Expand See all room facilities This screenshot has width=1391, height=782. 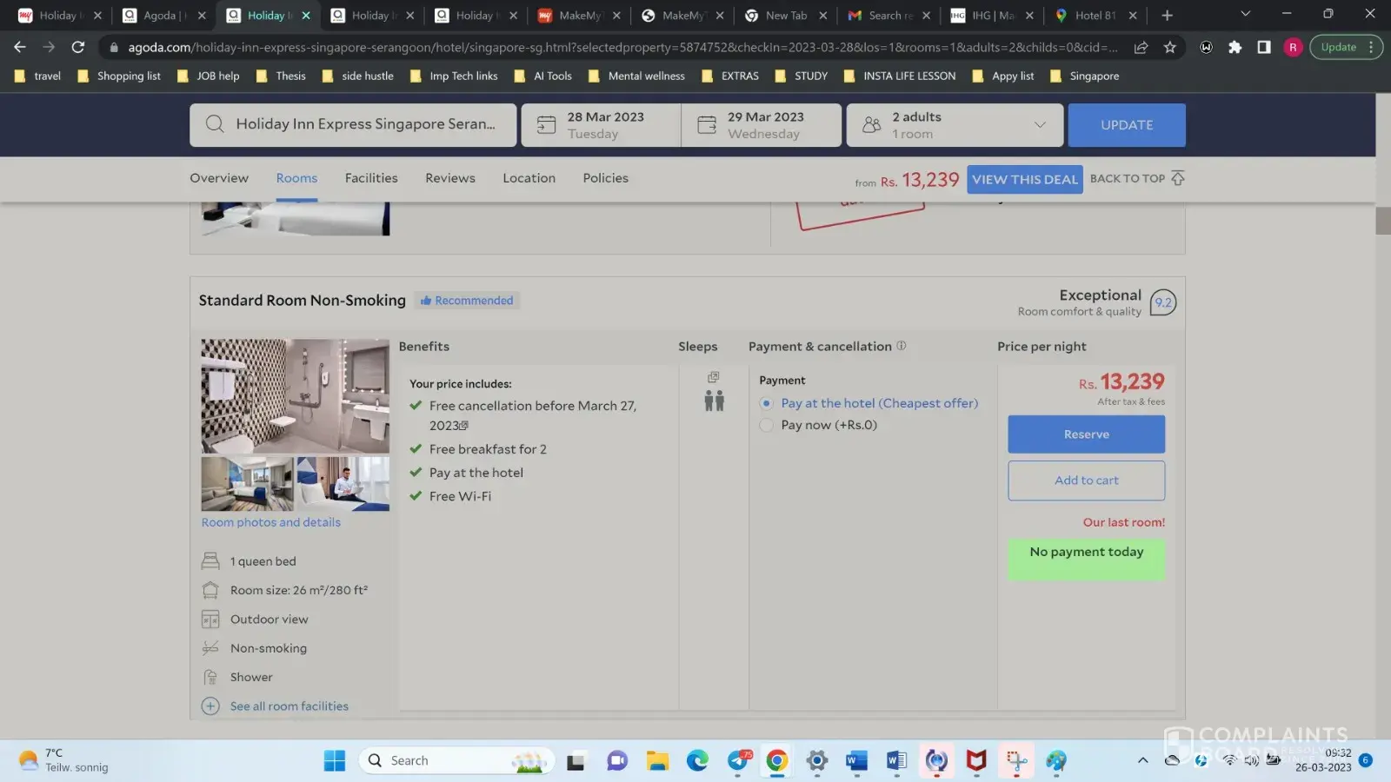(289, 706)
